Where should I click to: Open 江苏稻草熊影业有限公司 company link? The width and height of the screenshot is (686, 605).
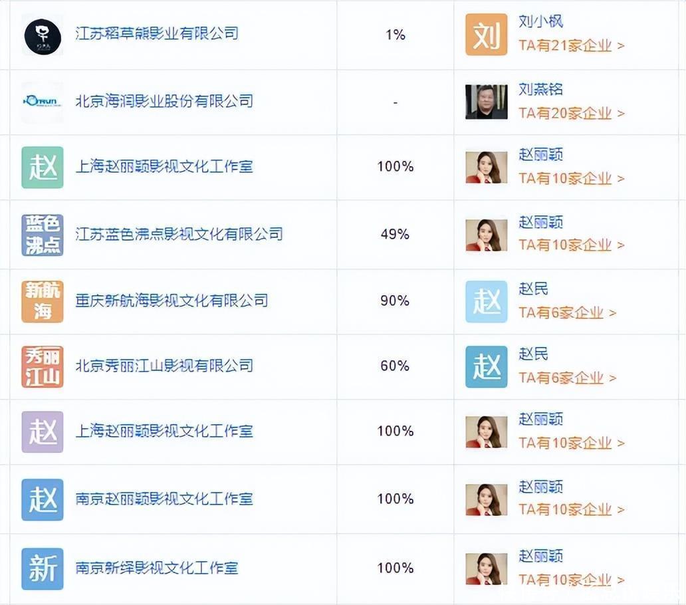157,33
